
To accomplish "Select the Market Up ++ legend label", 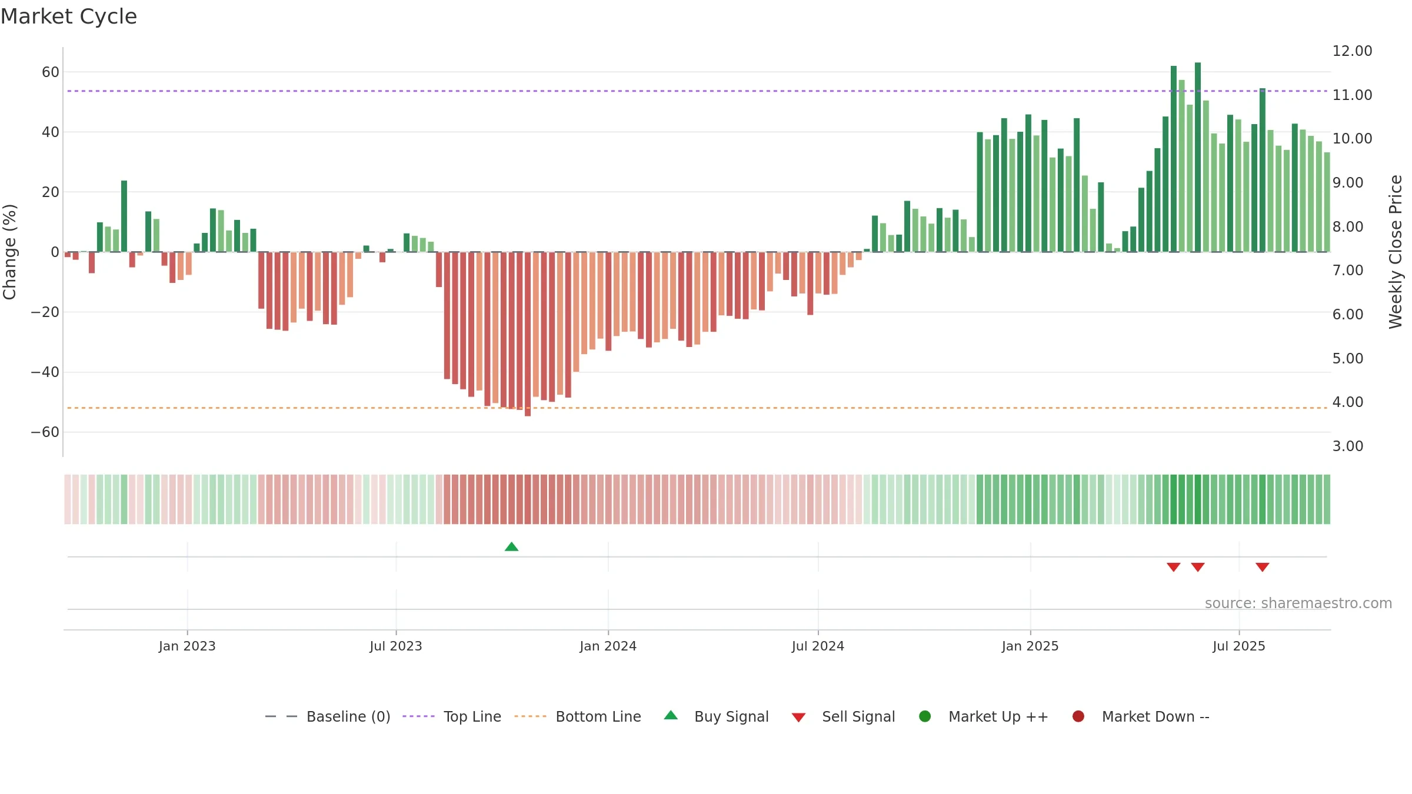I will (998, 716).
